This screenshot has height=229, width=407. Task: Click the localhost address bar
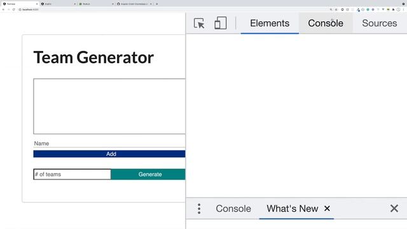[x=171, y=10]
